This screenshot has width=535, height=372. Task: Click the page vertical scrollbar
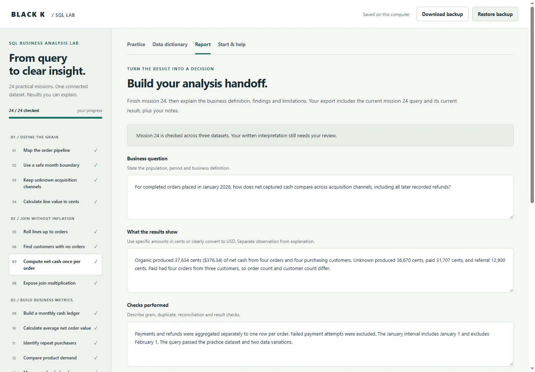(532, 104)
